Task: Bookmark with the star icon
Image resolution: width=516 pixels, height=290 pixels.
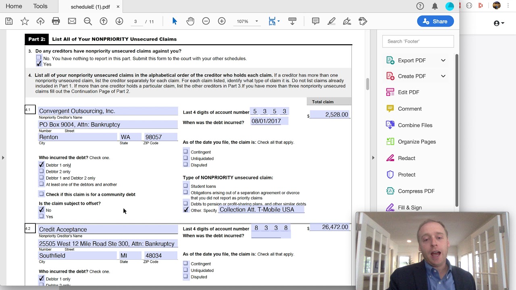Action: coord(25,21)
